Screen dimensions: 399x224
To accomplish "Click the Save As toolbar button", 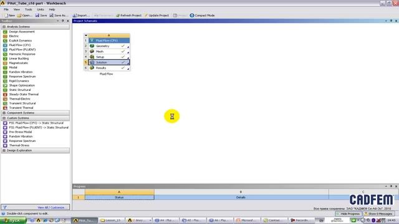I will [x=59, y=16].
